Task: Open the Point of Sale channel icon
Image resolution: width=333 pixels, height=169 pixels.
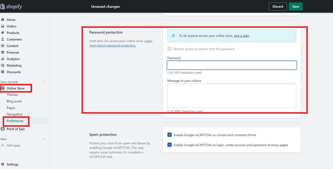Action: tap(3, 129)
